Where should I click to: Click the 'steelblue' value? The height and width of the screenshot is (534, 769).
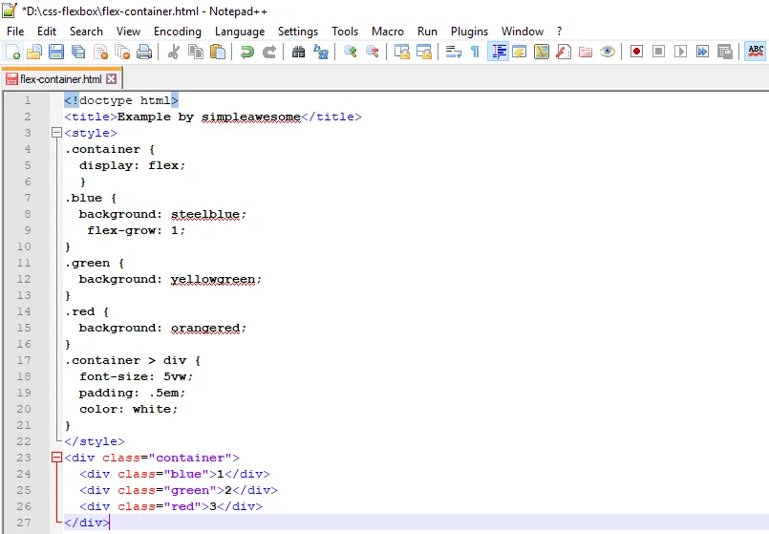click(x=205, y=214)
